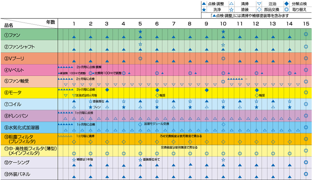Select the replacement circle at year 1 in ⑪メインフィルタ row
312x180 pixels.
pyautogui.click(x=74, y=154)
